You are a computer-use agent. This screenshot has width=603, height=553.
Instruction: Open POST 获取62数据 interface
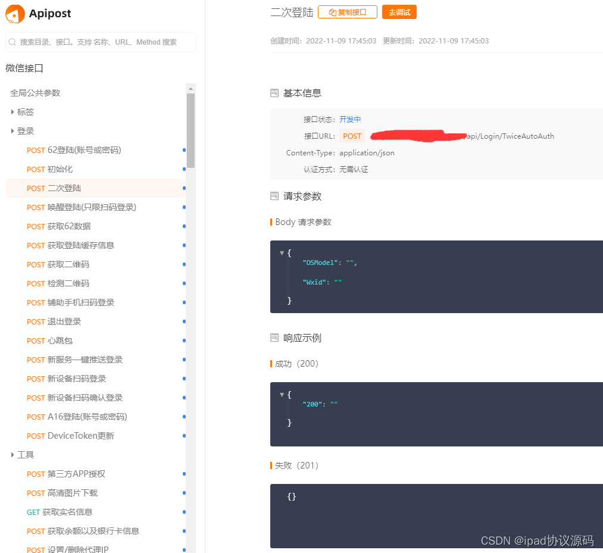(x=95, y=226)
